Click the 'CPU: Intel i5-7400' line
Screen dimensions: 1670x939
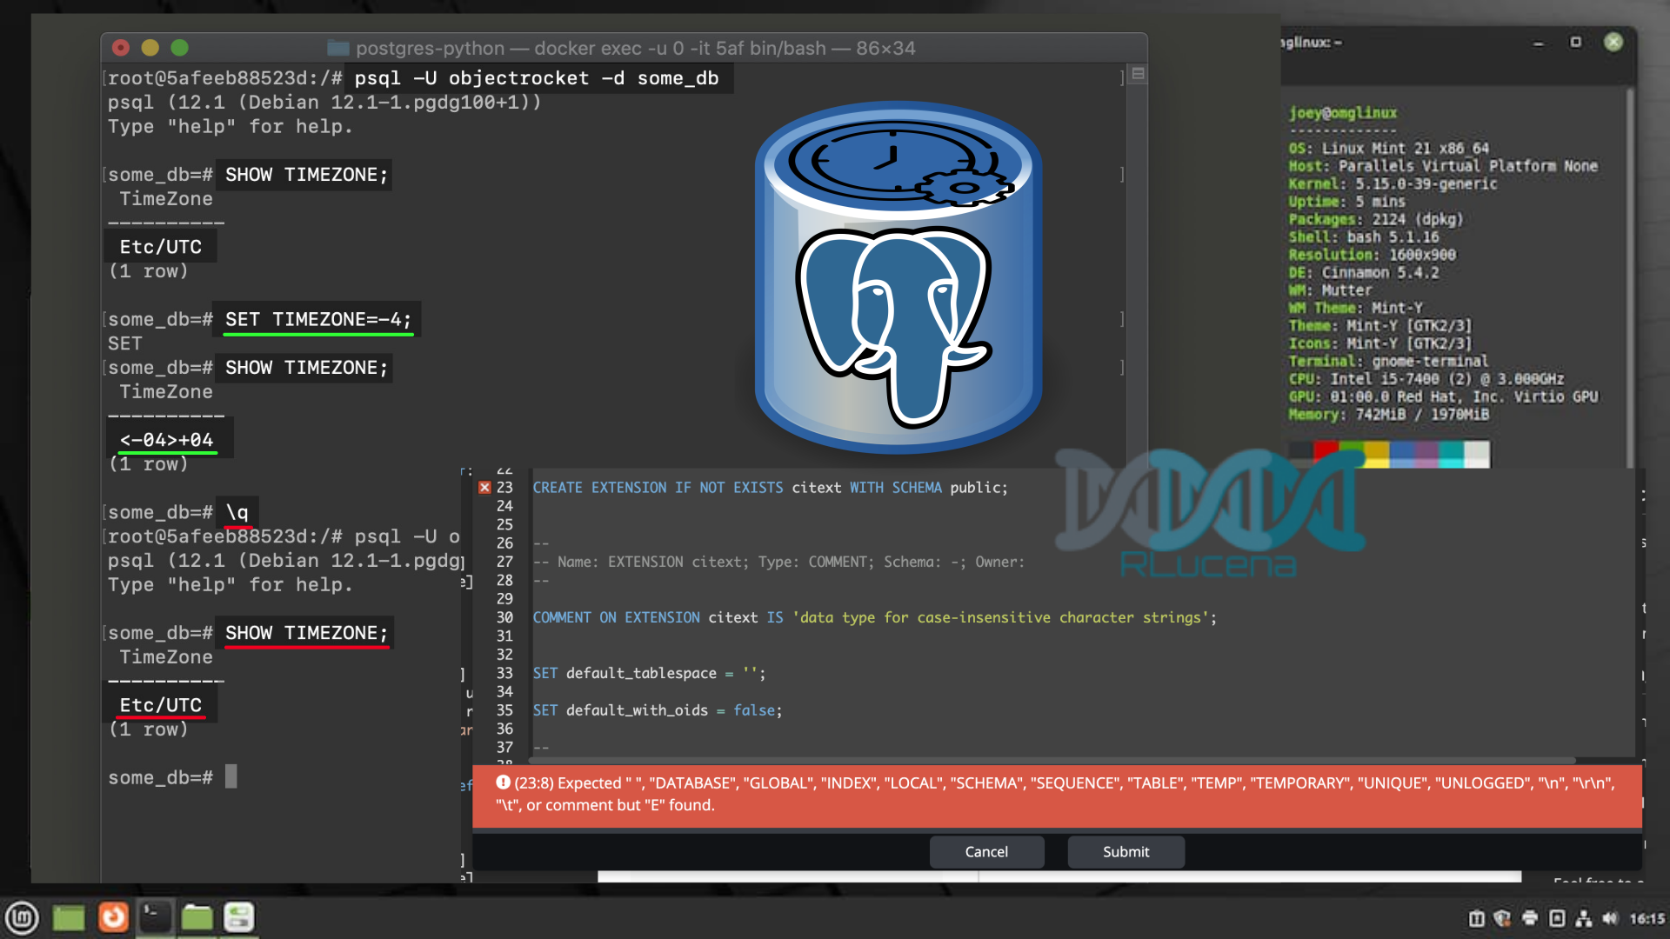point(1426,379)
